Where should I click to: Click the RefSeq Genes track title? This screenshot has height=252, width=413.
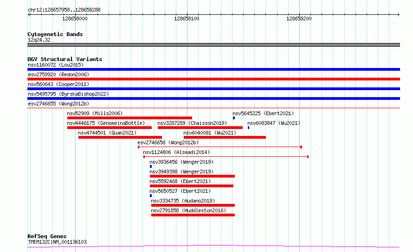coord(47,237)
